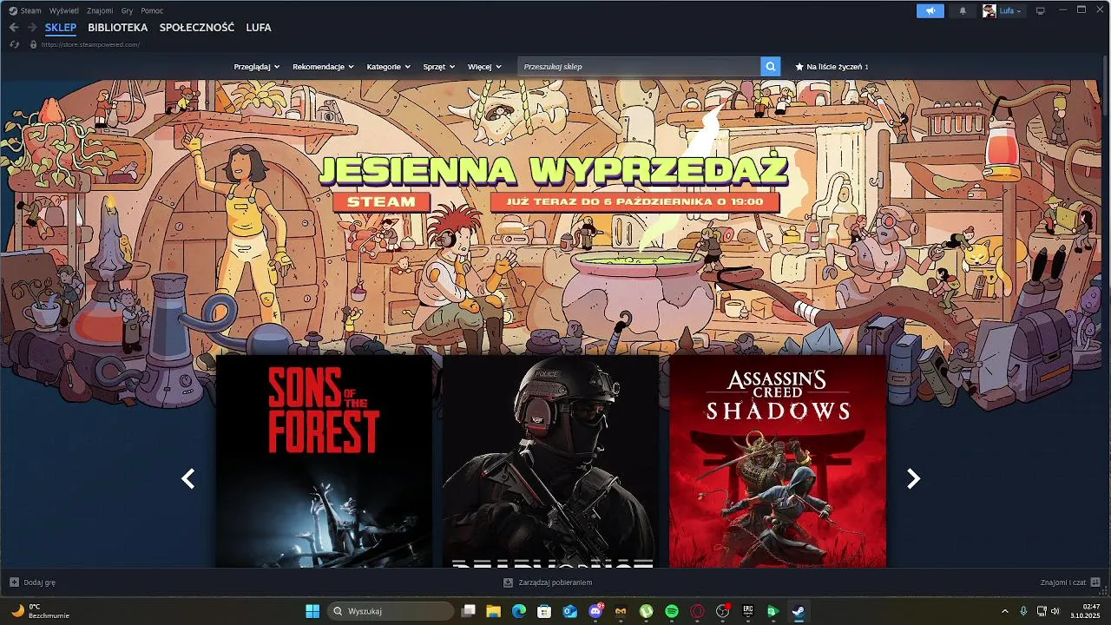Image resolution: width=1111 pixels, height=625 pixels.
Task: Click the blue search magnifier button
Action: (770, 66)
